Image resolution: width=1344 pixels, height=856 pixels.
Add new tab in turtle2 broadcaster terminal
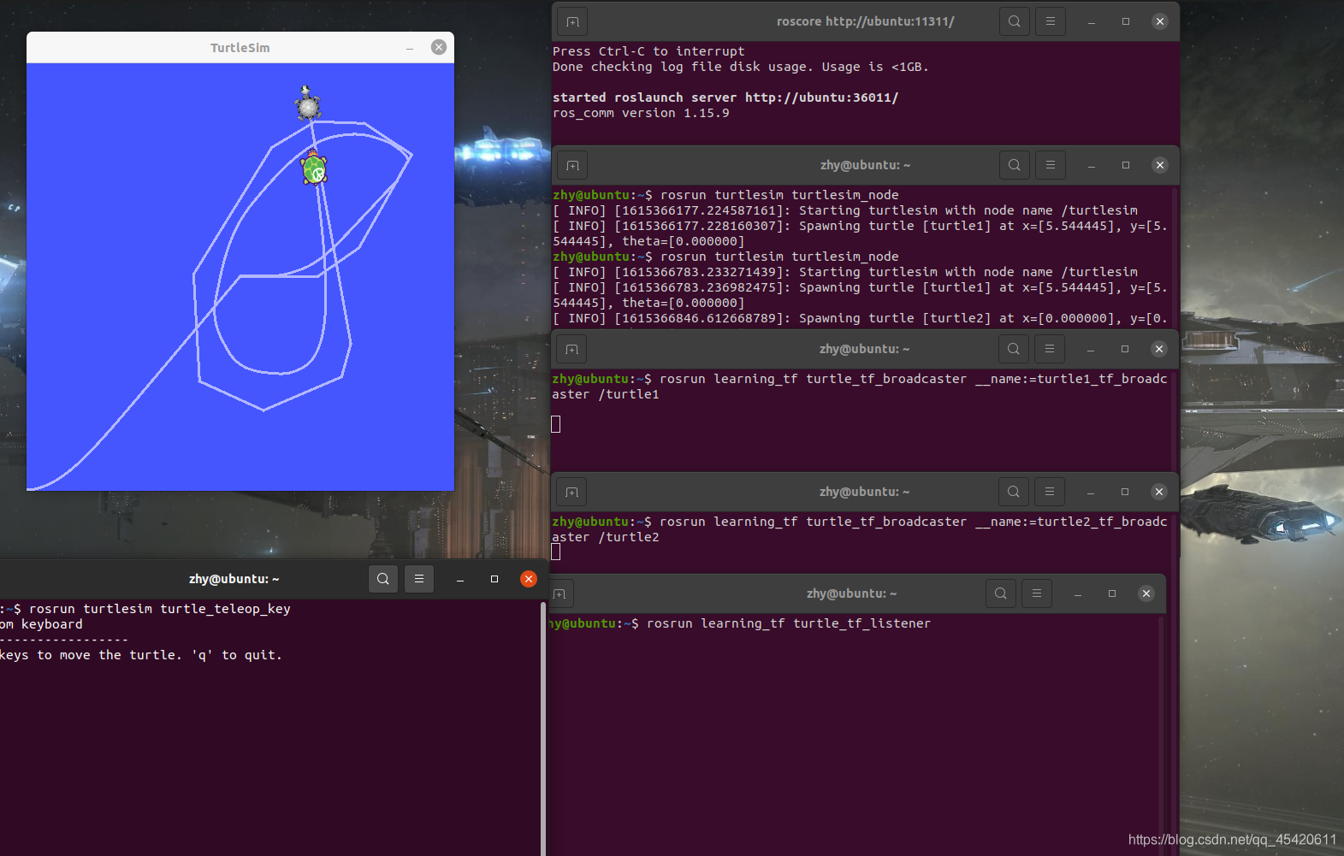(x=571, y=492)
